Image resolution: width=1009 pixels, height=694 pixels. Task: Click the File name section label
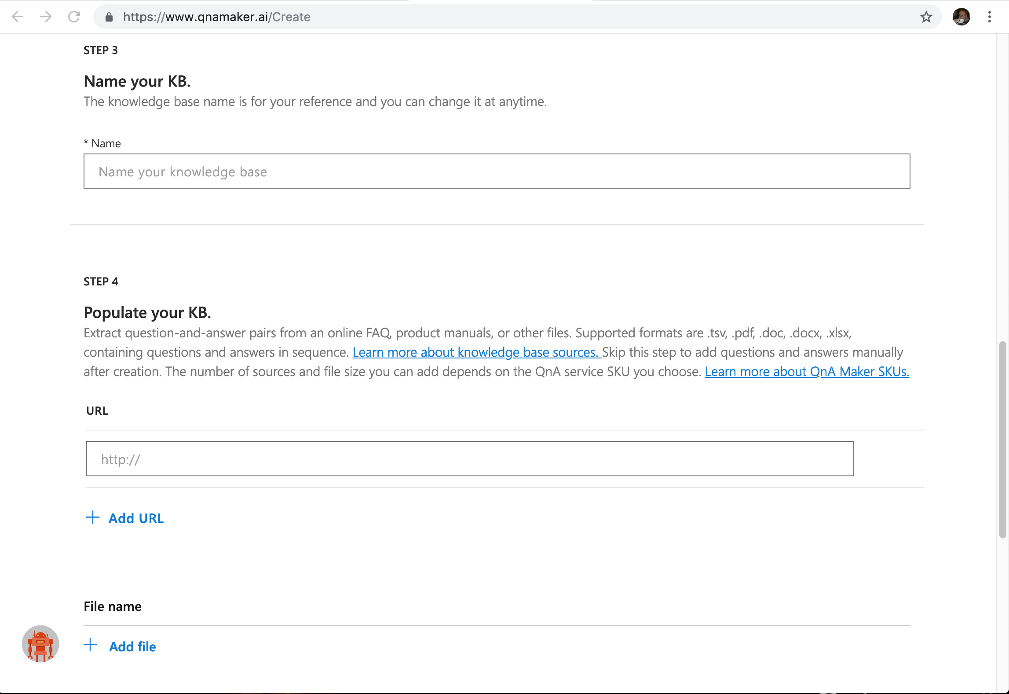[x=112, y=606]
